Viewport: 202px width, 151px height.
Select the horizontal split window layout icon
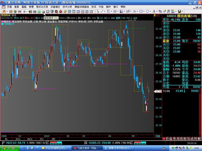69,12
